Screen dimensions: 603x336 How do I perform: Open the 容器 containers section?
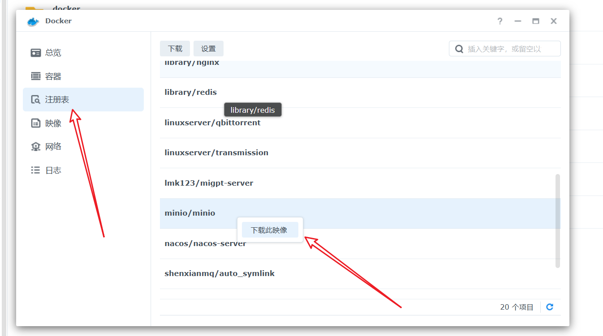tap(83, 76)
